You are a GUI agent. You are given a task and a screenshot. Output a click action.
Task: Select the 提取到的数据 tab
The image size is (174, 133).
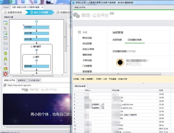80,86
